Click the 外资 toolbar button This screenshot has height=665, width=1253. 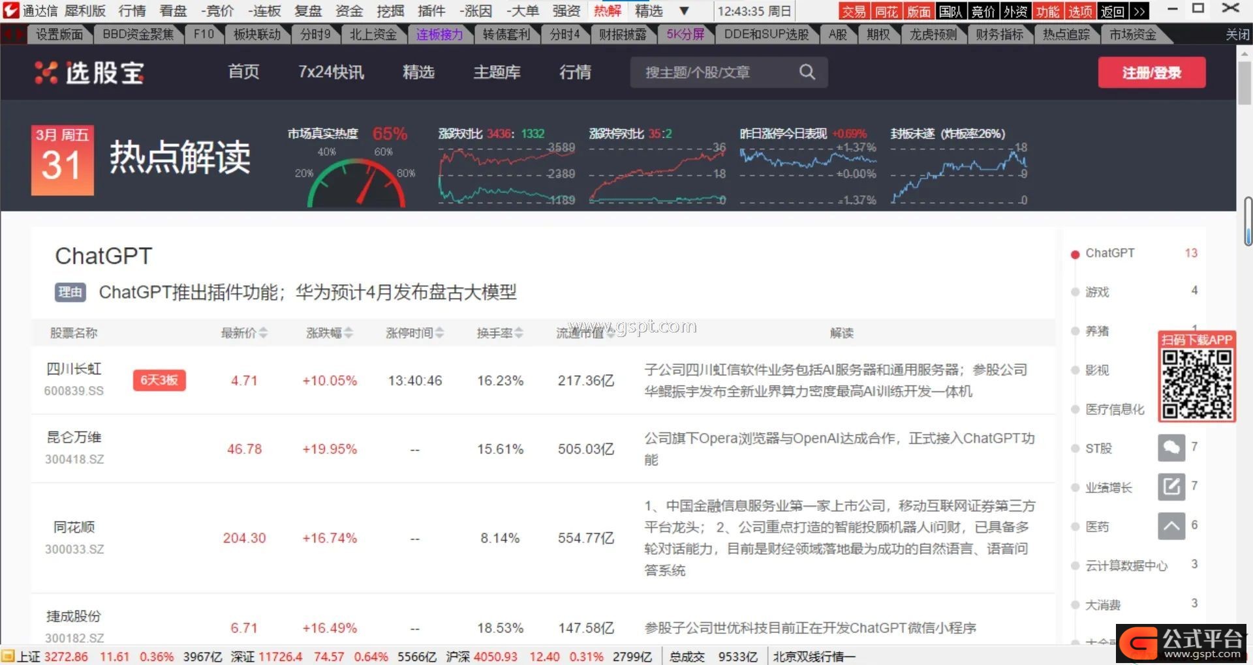pos(1015,11)
